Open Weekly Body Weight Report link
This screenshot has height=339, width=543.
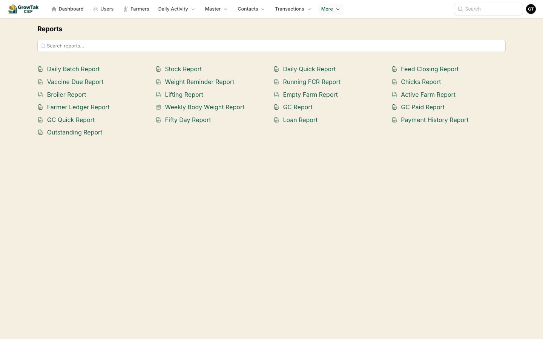(204, 107)
